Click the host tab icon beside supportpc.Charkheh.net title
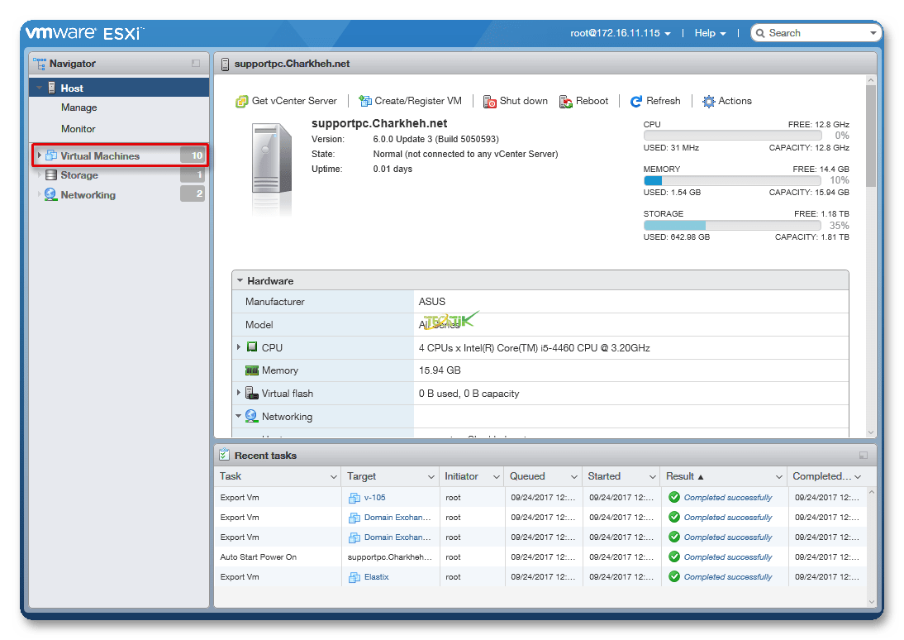The height and width of the screenshot is (640, 904). (x=225, y=64)
